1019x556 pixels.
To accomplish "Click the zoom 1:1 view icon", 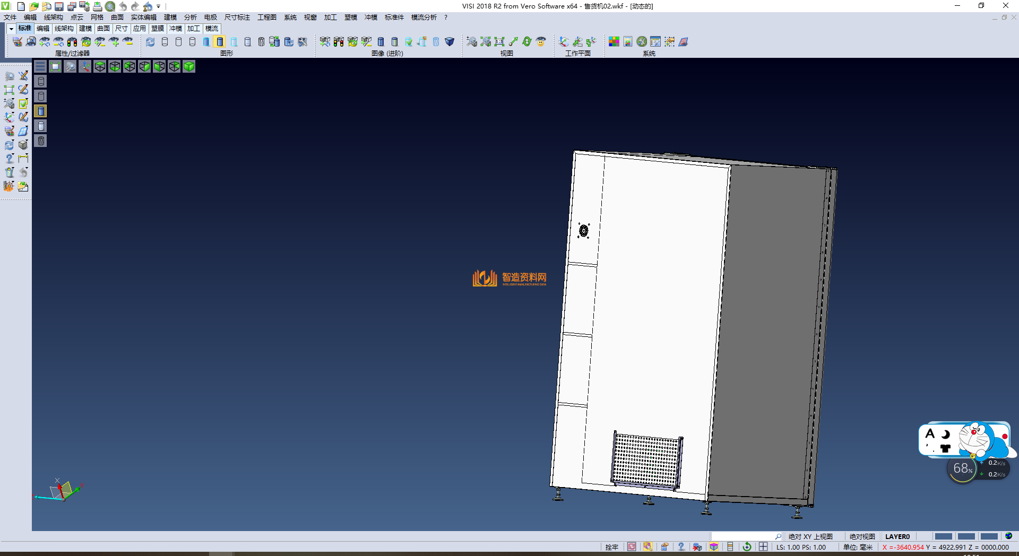I will [499, 41].
